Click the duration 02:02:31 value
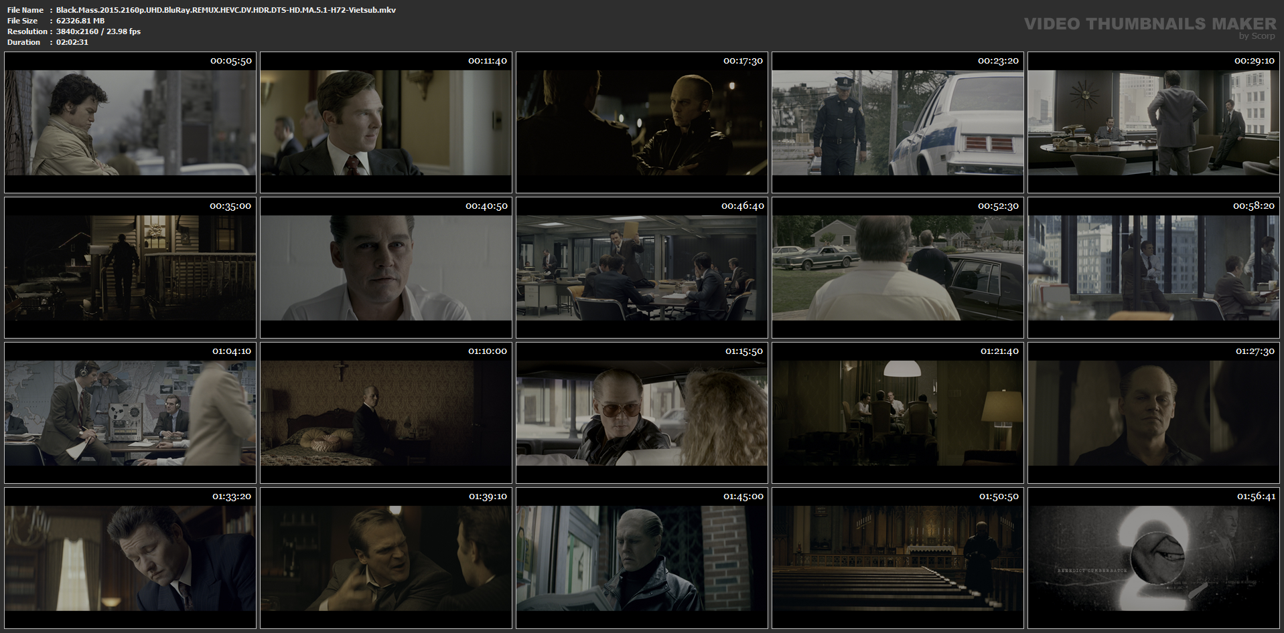Screen dimensions: 1284x633 point(72,42)
